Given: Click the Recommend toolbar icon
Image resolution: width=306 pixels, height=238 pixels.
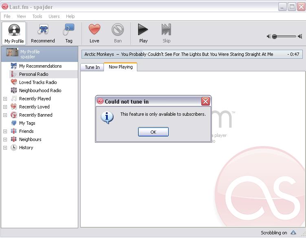Looking at the screenshot, I should [43, 29].
